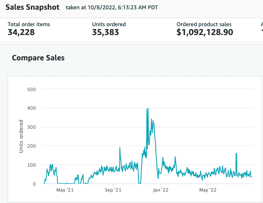Click the Compare Sales section heading
The image size is (263, 203).
click(x=38, y=58)
